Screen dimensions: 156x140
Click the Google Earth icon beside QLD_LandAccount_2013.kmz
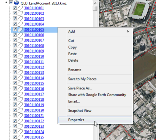point(16,3)
